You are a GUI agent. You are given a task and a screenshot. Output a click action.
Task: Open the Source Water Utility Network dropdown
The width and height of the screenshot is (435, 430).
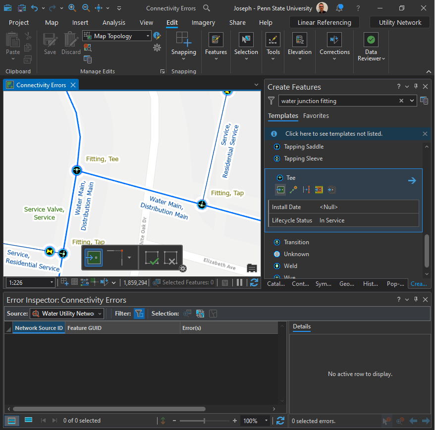pos(100,314)
